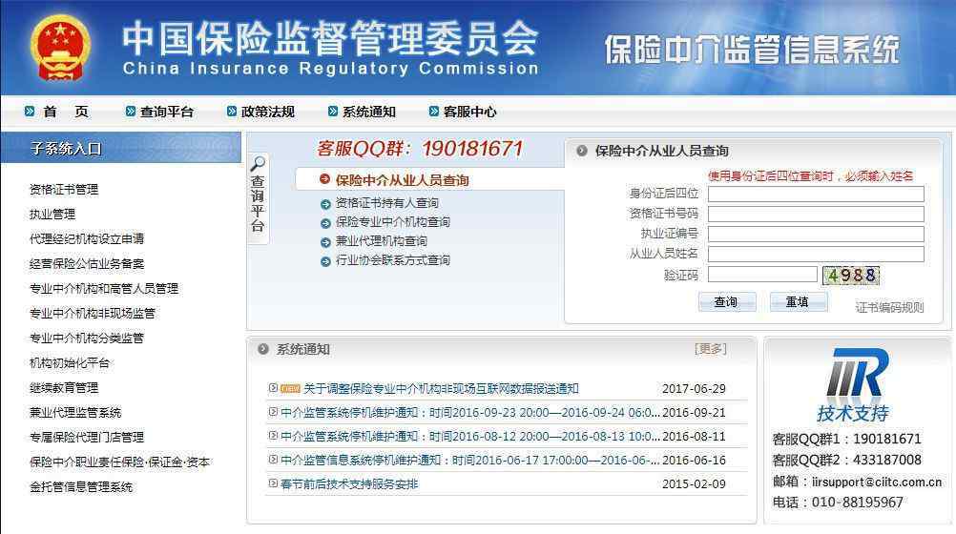
Task: Click the 执业证编号 input field
Action: tap(816, 234)
